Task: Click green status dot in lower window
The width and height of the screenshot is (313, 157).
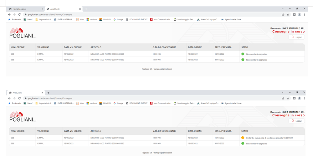Action: click(x=243, y=143)
